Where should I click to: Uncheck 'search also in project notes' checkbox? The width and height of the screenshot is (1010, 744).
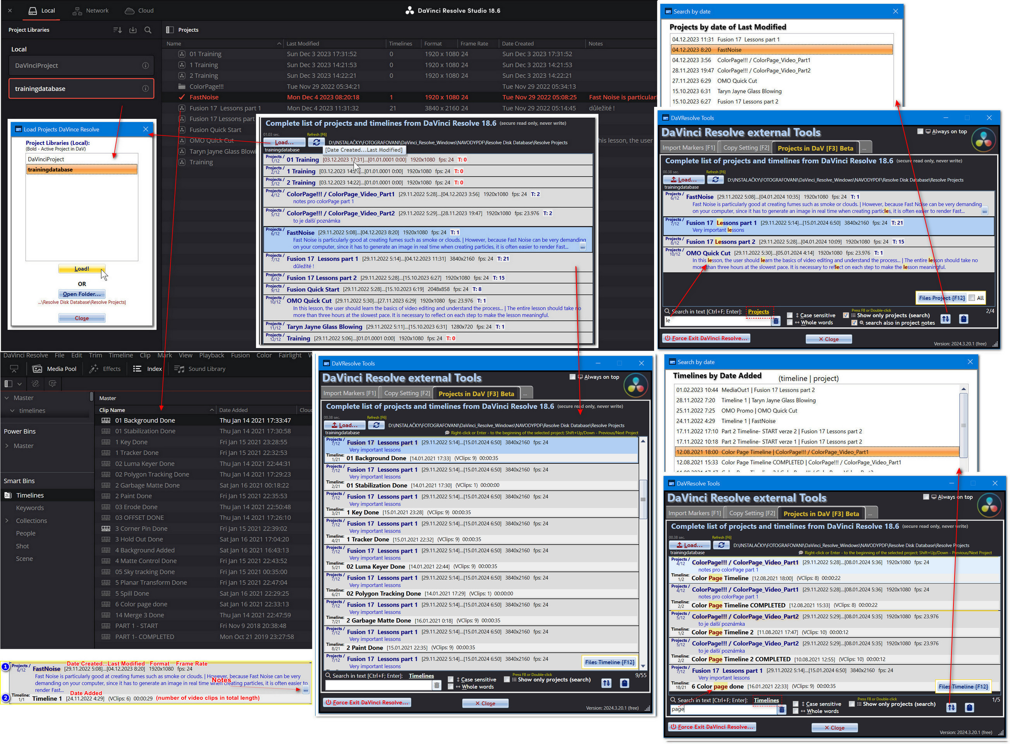854,322
